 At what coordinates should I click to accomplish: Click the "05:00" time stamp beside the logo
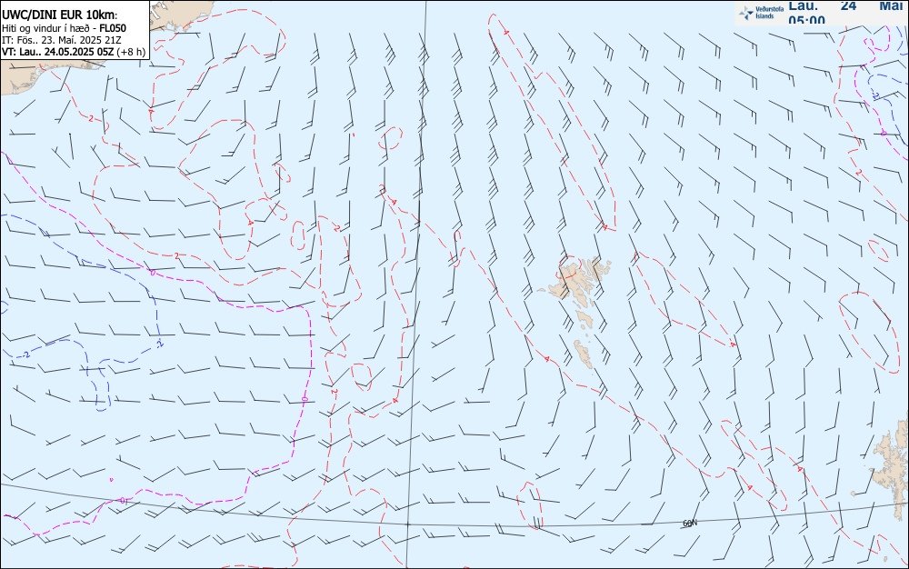[x=806, y=21]
